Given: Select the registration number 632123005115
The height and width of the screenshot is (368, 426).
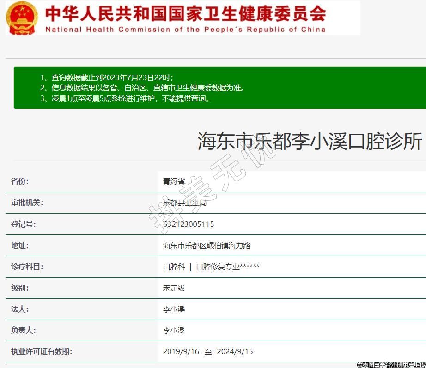Looking at the screenshot, I should coord(189,224).
